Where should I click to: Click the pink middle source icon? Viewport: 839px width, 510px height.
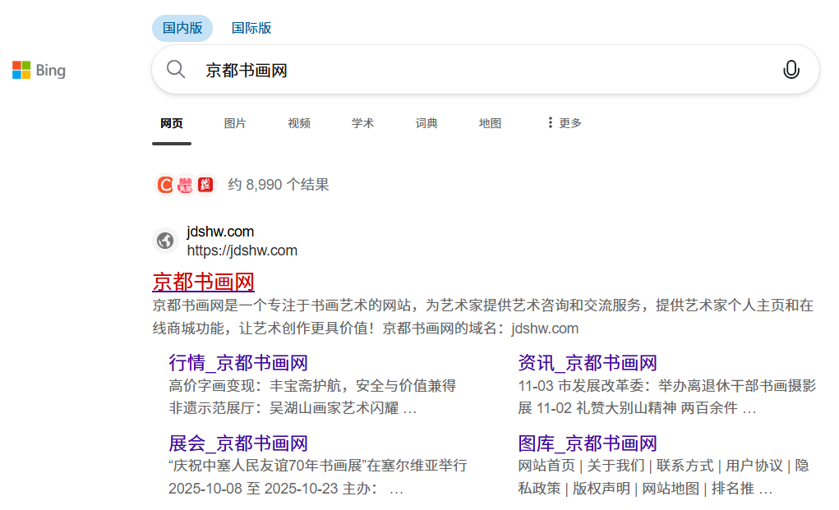pos(185,185)
